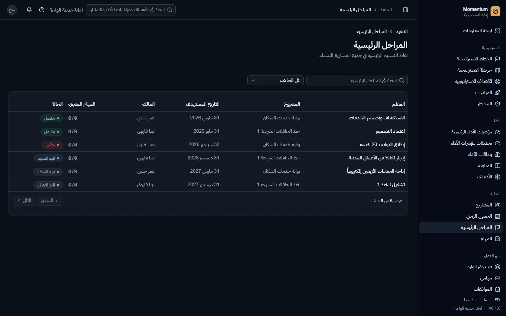The width and height of the screenshot is (506, 316).
Task: Click the صندوق الوارد layers icon
Action: (498, 267)
